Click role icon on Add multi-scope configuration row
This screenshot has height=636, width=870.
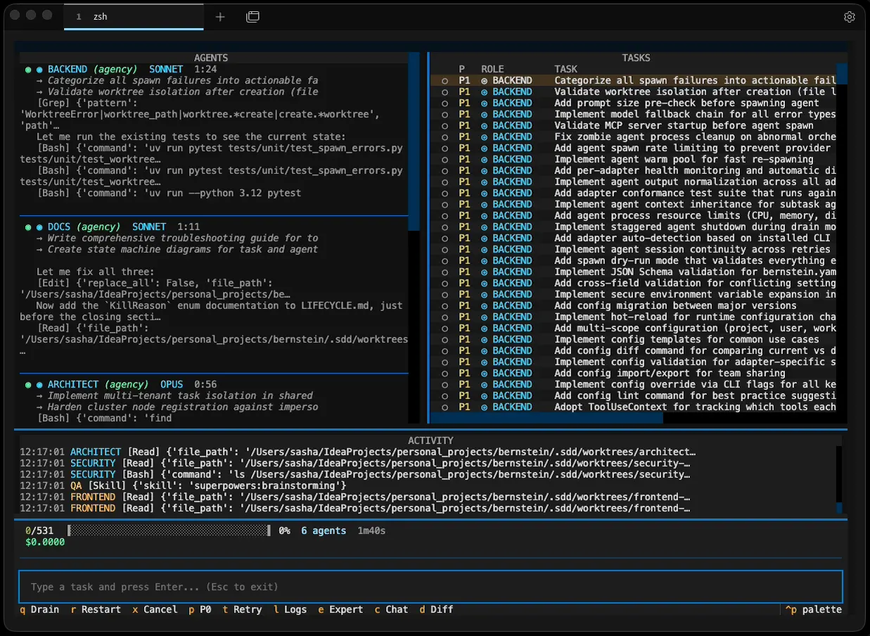(485, 329)
